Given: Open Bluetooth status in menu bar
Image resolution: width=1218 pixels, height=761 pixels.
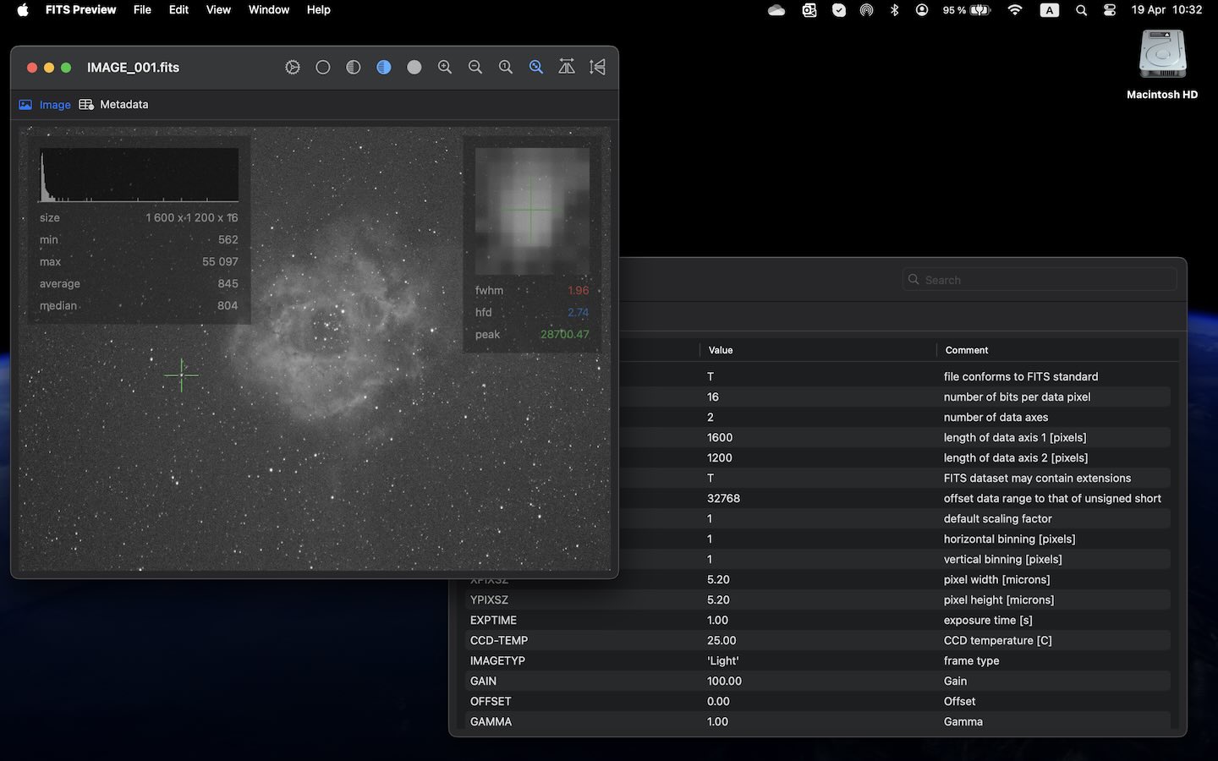Looking at the screenshot, I should click(895, 10).
